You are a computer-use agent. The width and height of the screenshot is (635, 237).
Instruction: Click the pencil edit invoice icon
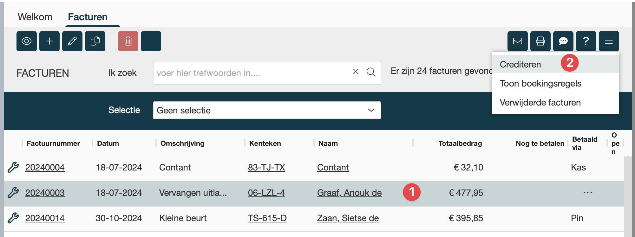point(72,41)
